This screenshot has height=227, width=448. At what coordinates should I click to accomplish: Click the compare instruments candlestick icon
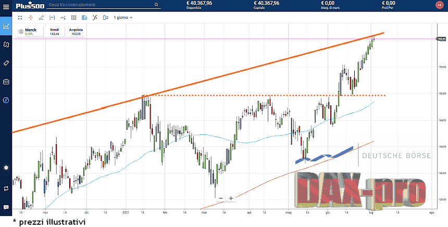(106, 17)
